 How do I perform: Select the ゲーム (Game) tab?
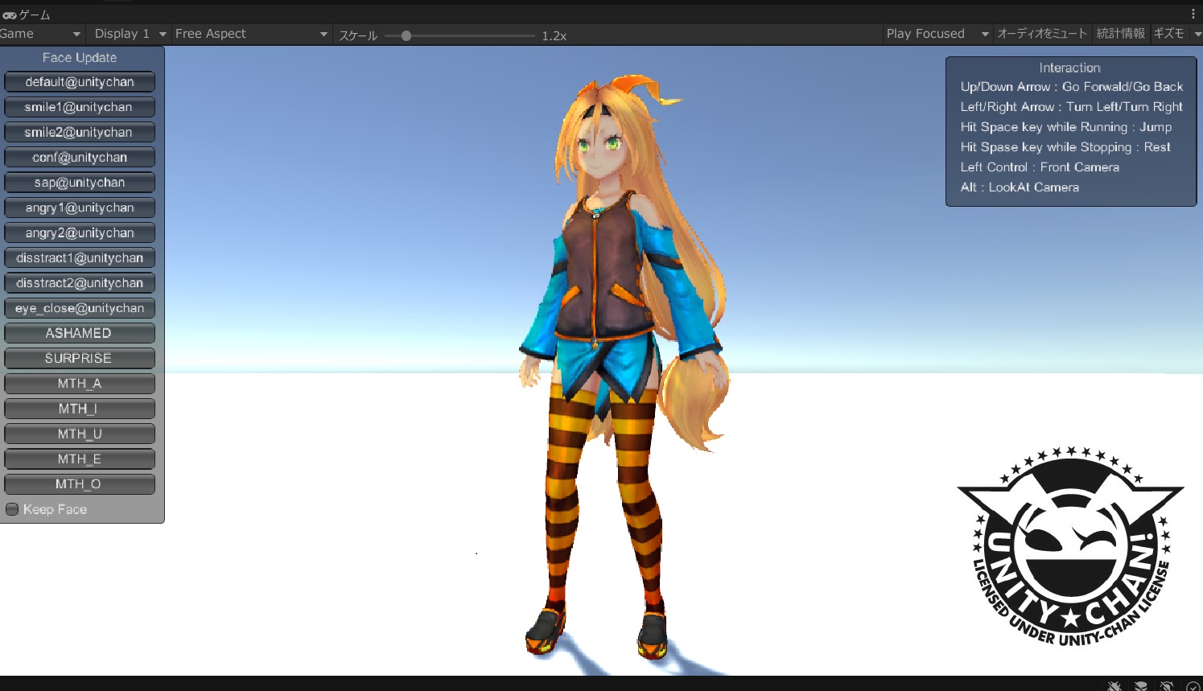[27, 14]
